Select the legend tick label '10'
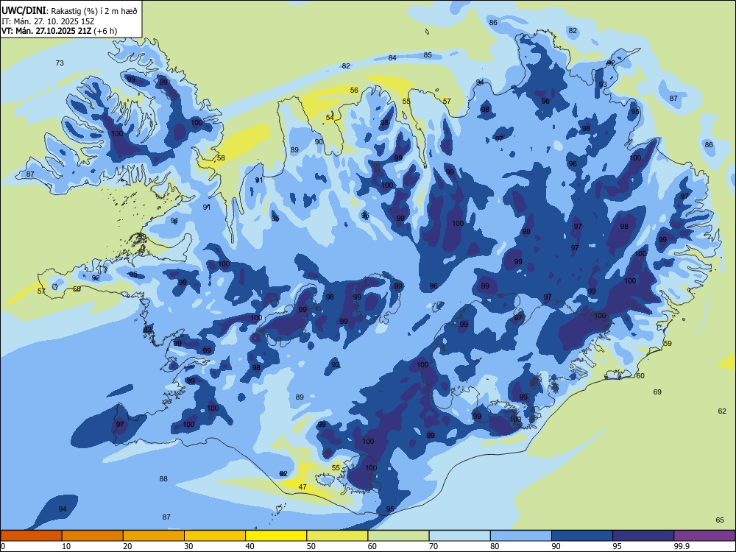Viewport: 736px width, 552px height. (x=66, y=546)
